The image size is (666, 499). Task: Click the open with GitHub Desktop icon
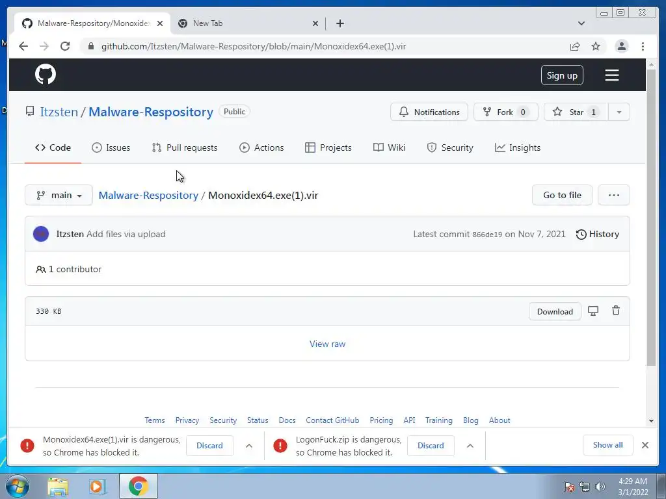(x=593, y=311)
